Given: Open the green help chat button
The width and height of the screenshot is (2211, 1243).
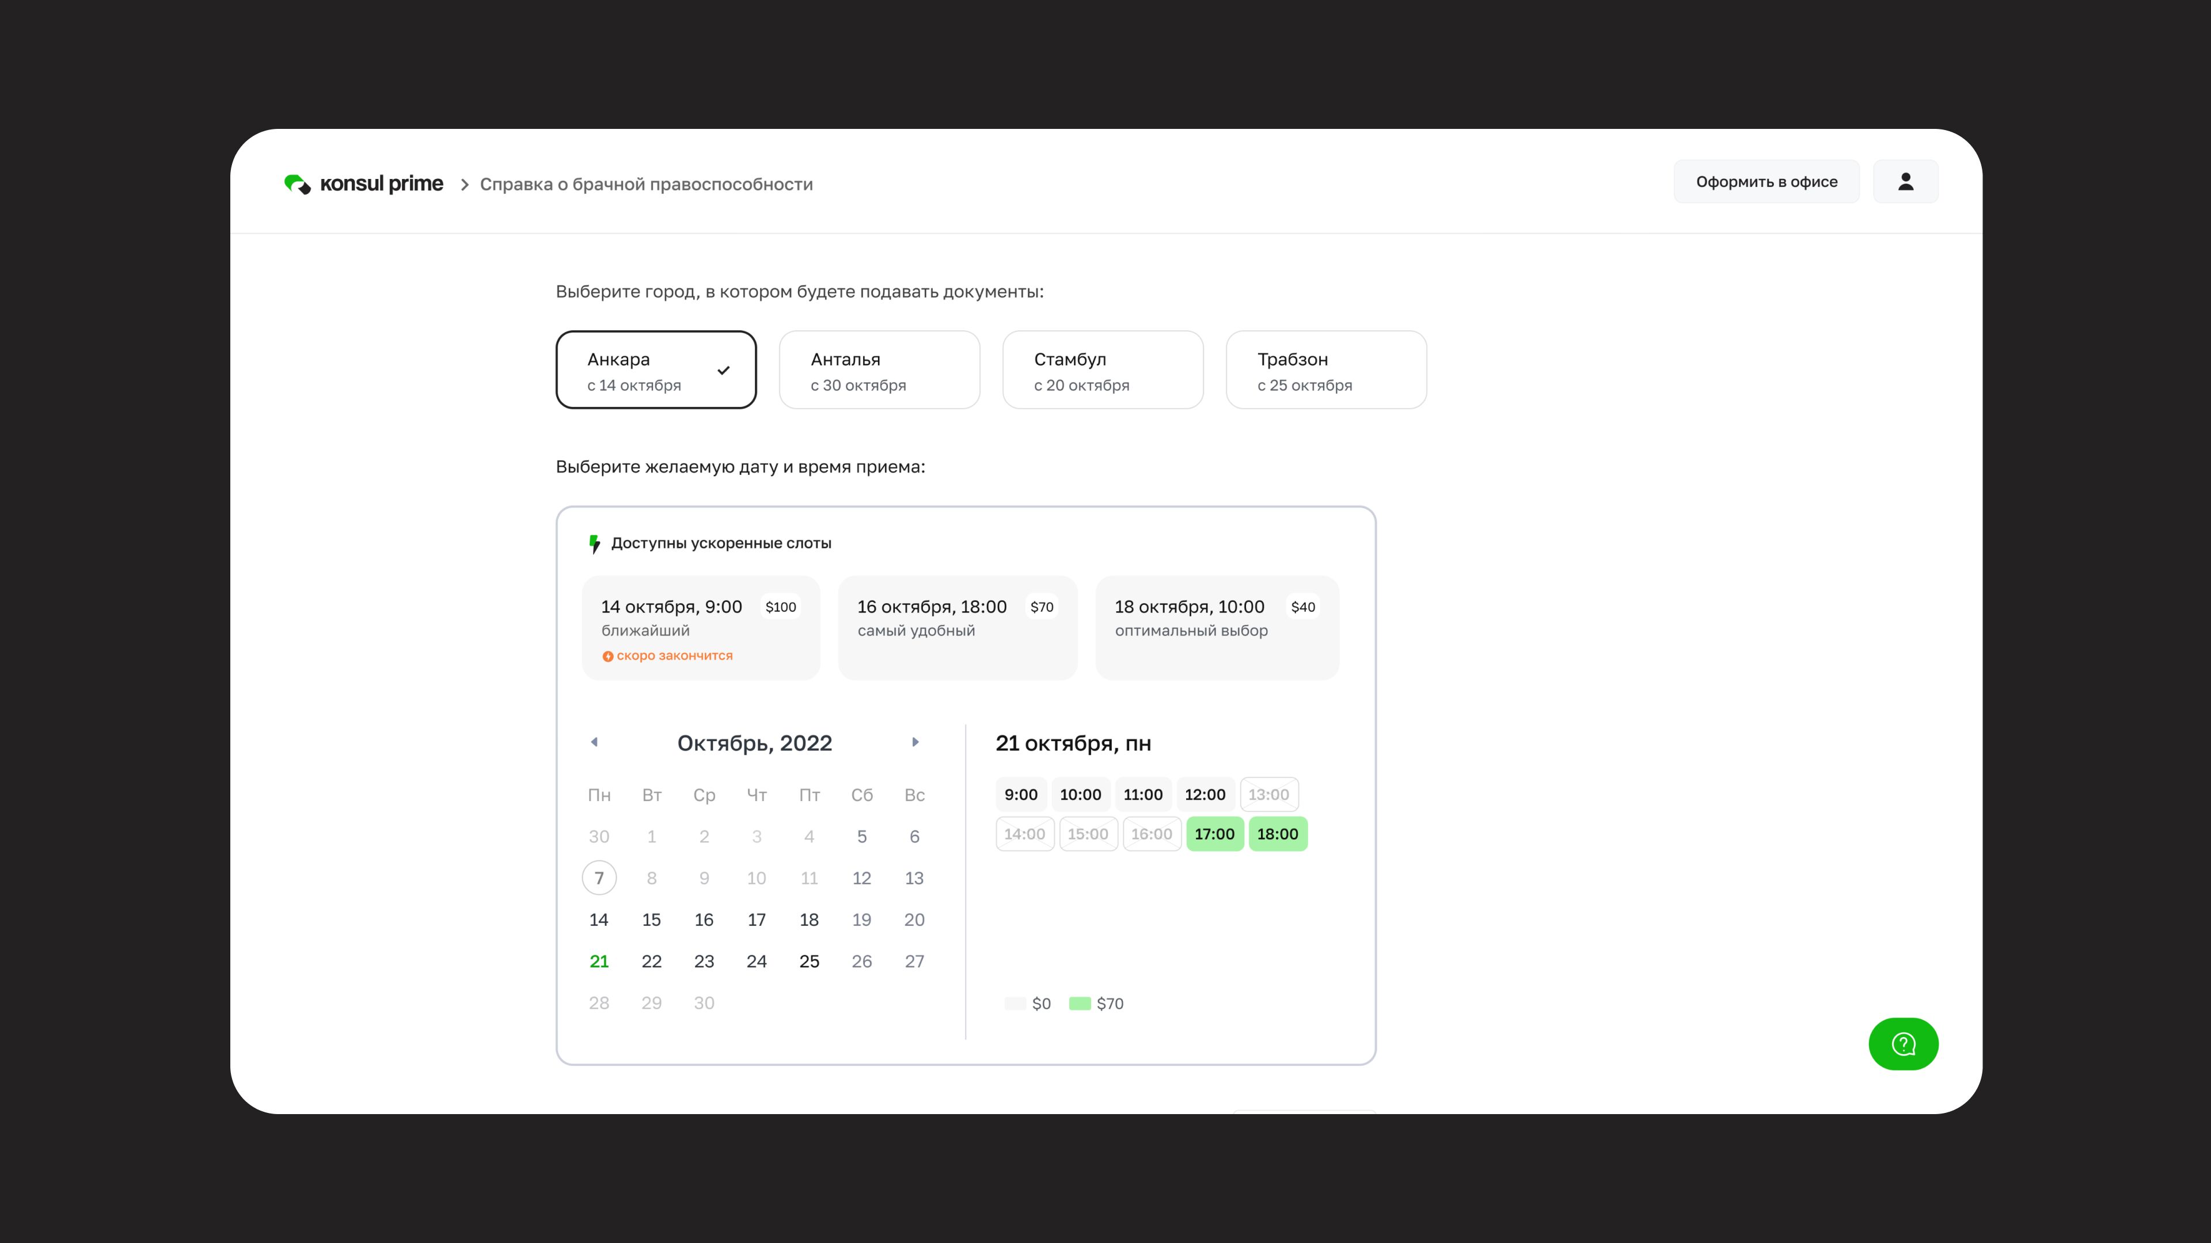Looking at the screenshot, I should pyautogui.click(x=1903, y=1044).
